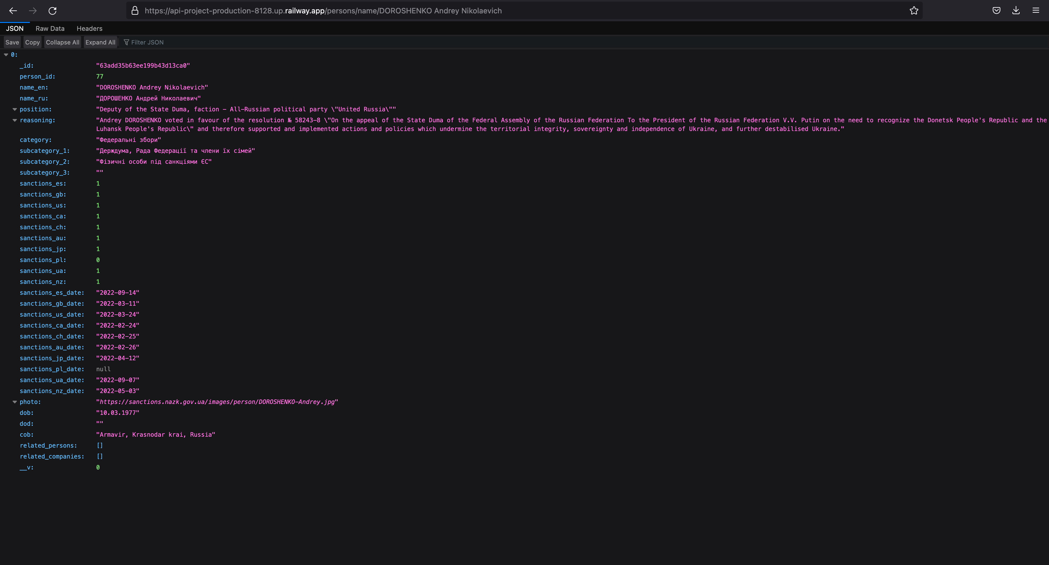Viewport: 1049px width, 565px height.
Task: Open the downloads panel icon
Action: [x=1016, y=11]
